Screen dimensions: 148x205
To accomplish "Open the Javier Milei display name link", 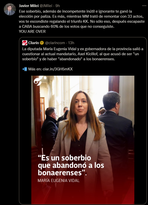I will [29, 6].
